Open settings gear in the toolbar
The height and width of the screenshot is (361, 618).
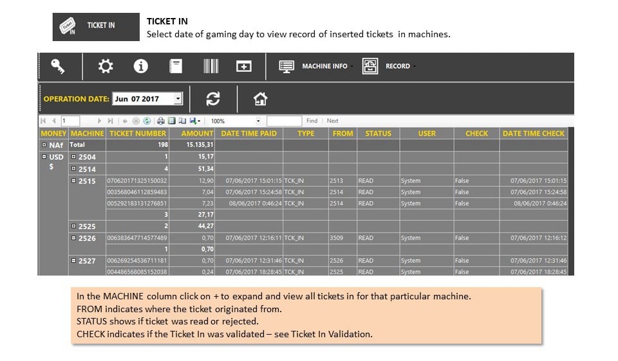(x=106, y=66)
